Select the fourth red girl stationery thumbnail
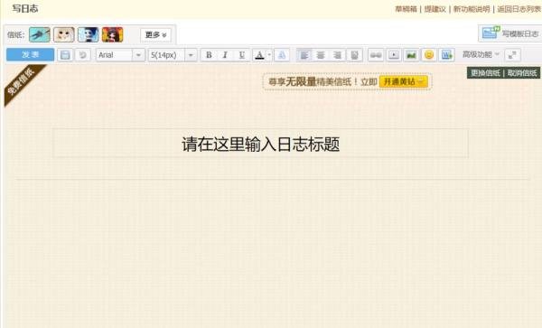Viewport: 542px width, 328px height. point(112,34)
